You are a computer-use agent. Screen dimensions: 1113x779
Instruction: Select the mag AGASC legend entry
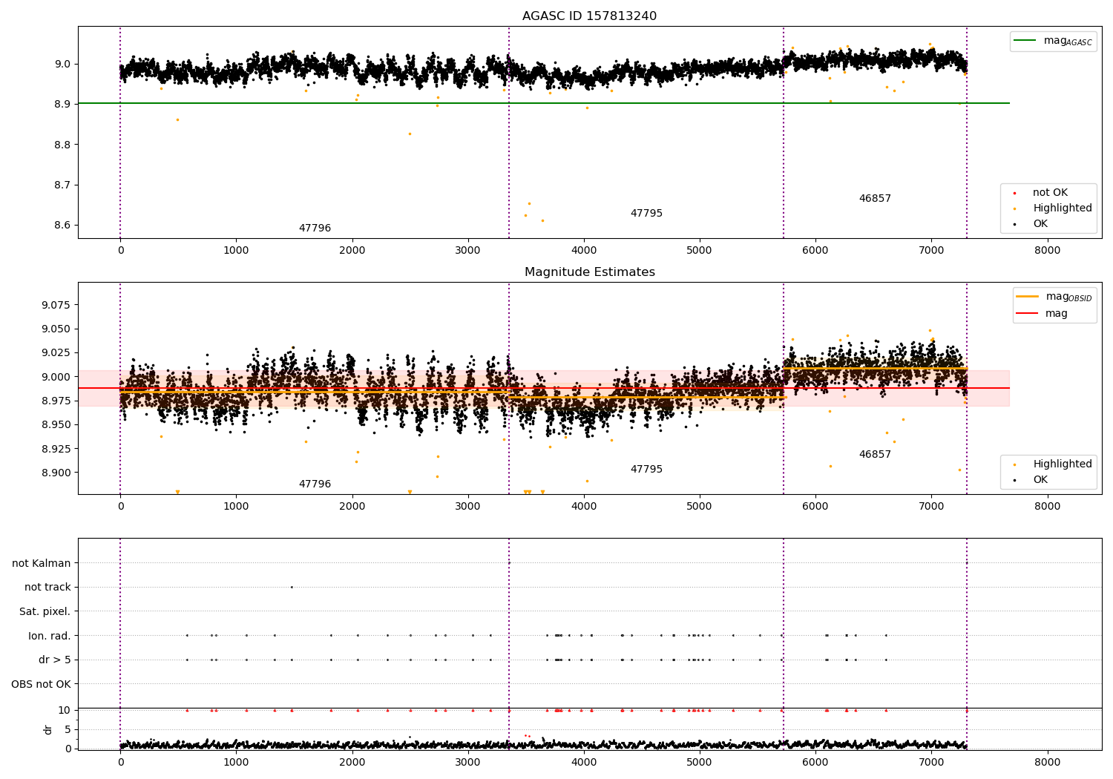1068,41
